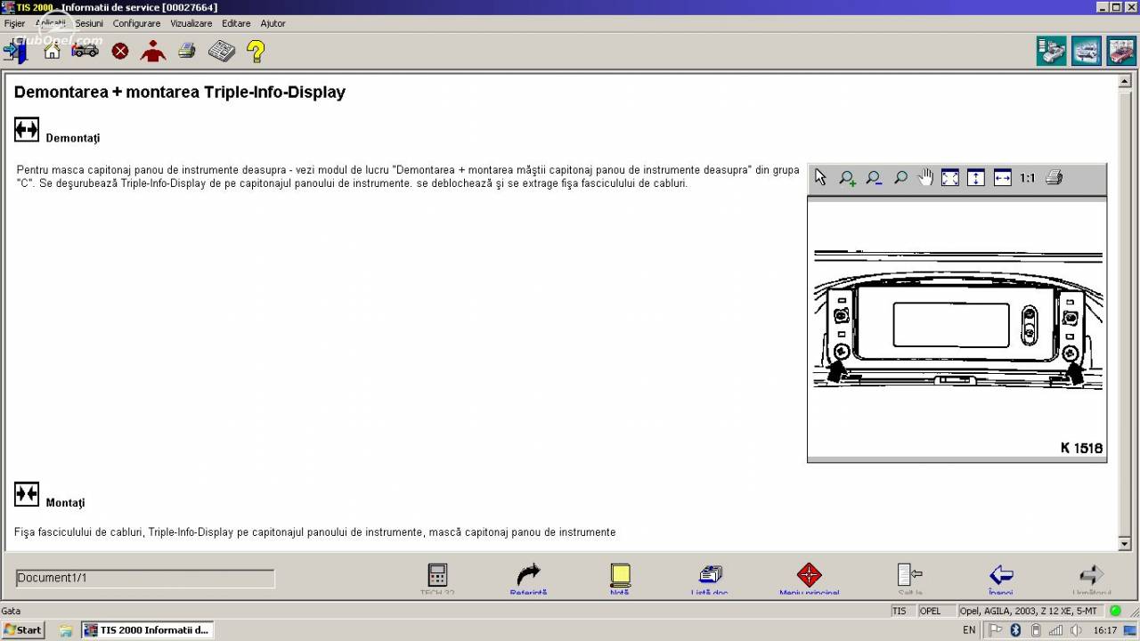Zoom in on the diagram image
Screen dimensions: 1140x641
pyautogui.click(x=847, y=178)
